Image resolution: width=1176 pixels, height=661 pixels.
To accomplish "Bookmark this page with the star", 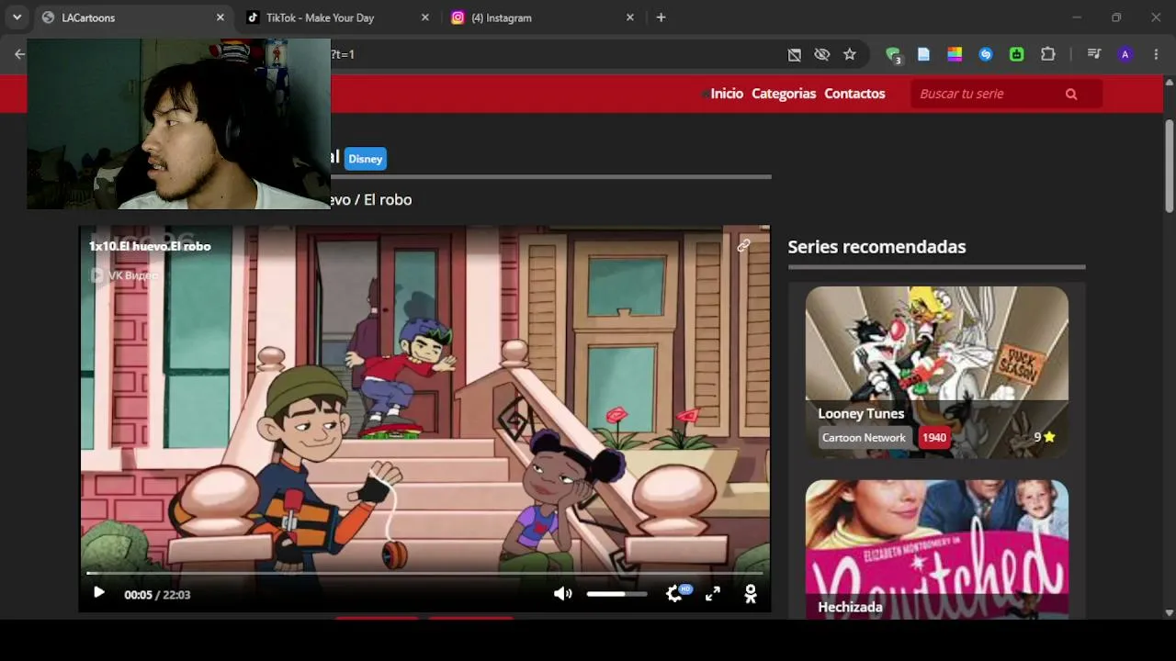I will [850, 54].
